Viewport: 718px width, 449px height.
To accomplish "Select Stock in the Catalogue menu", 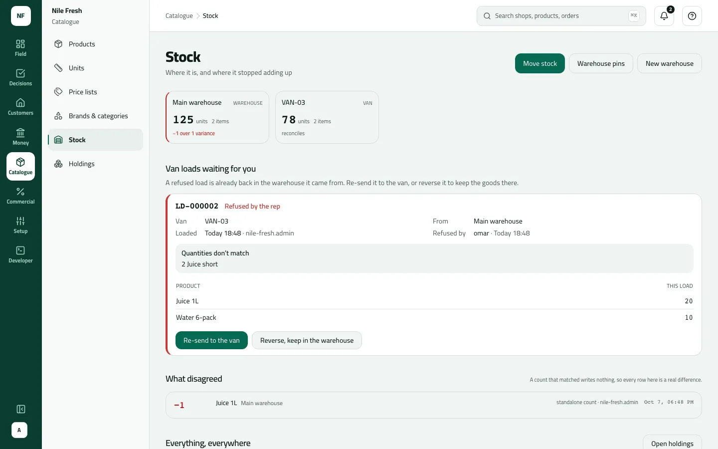I will (x=95, y=140).
